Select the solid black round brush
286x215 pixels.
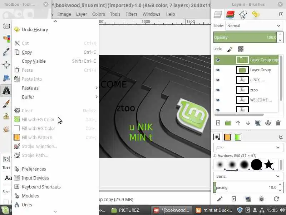[x=256, y=164]
